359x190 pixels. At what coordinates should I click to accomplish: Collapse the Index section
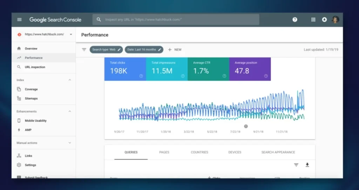(x=69, y=80)
